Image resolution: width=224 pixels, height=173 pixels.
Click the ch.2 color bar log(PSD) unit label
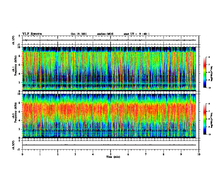tap(212, 120)
